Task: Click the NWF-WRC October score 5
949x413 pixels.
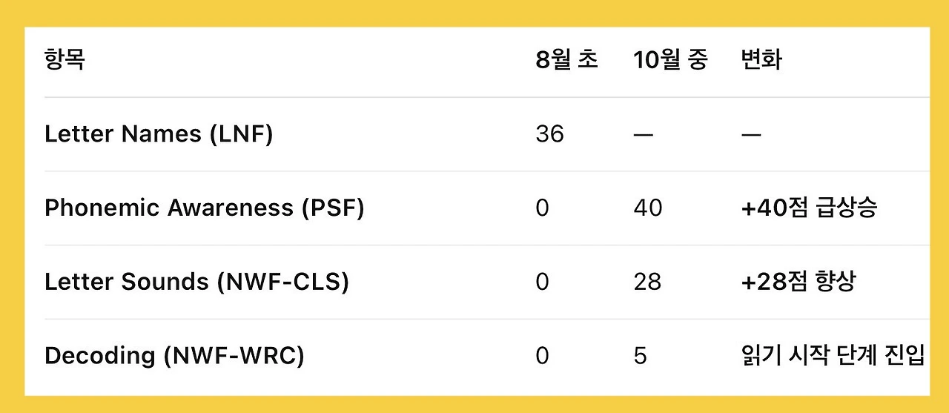Action: coord(640,356)
